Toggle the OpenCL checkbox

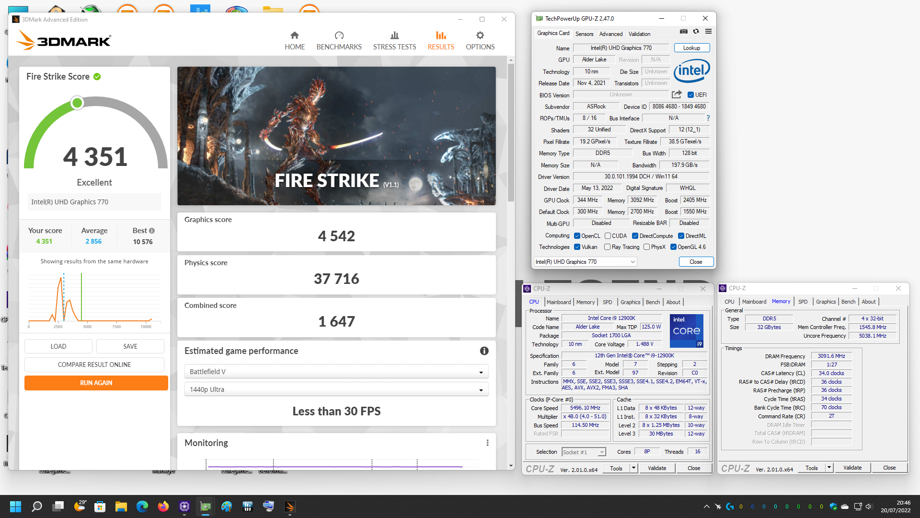point(577,236)
